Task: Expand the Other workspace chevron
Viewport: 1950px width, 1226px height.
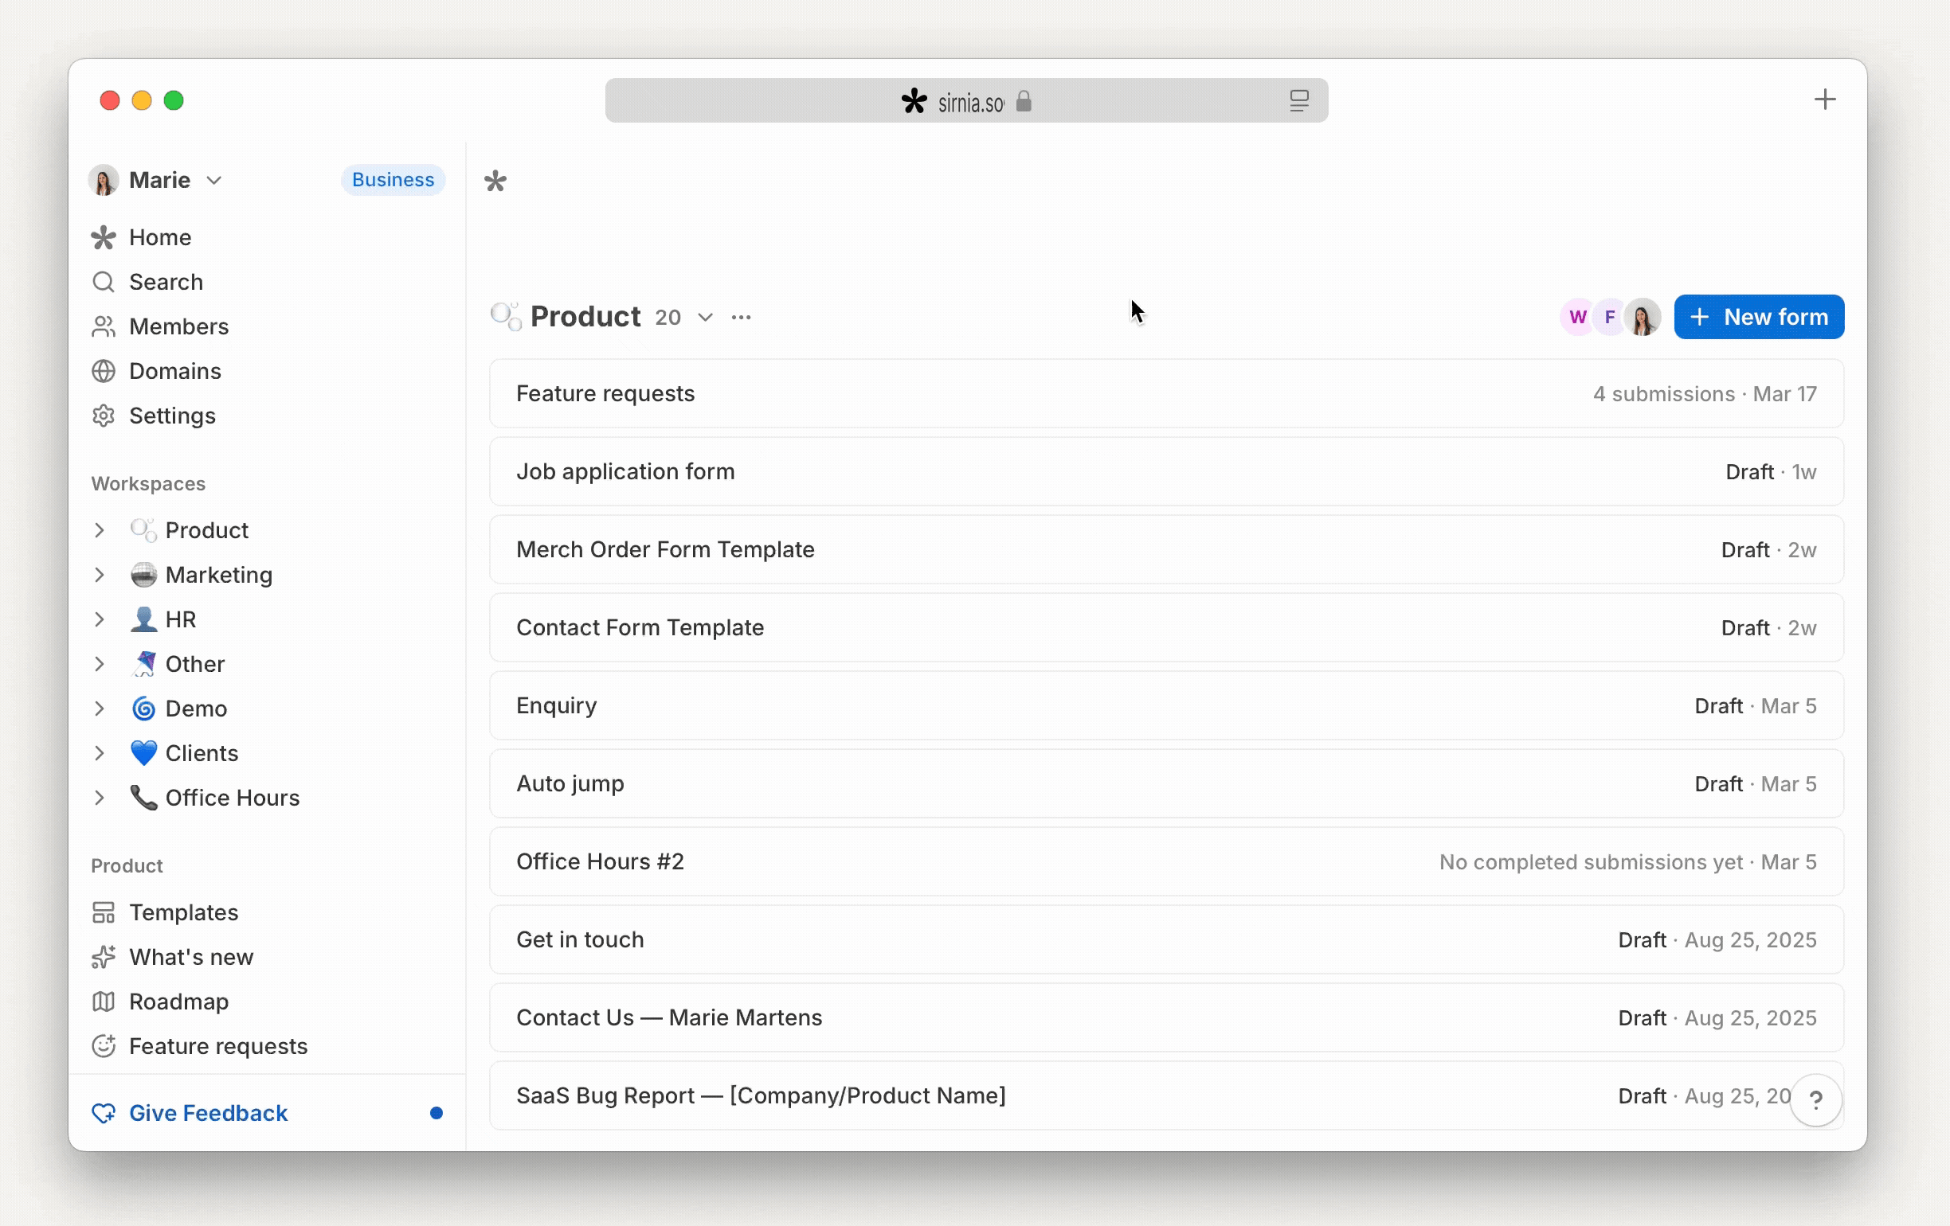Action: [100, 664]
